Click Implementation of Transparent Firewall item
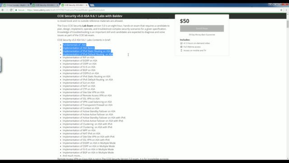This screenshot has width=289, height=163. [88, 105]
